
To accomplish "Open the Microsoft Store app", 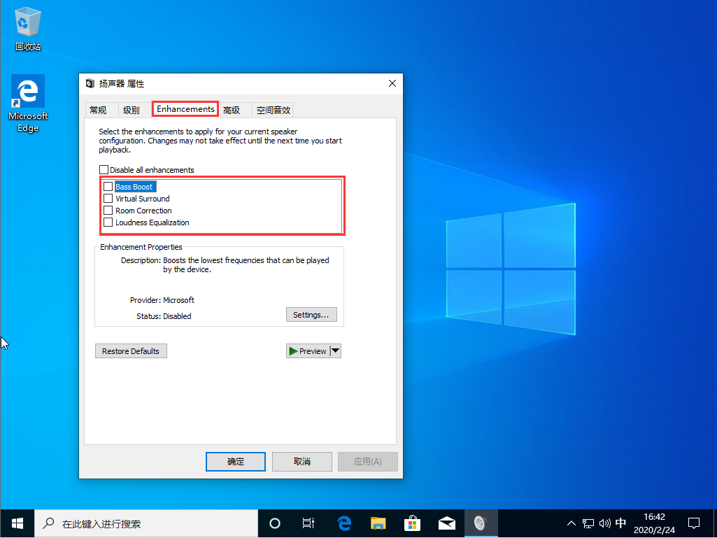I will pos(412,523).
